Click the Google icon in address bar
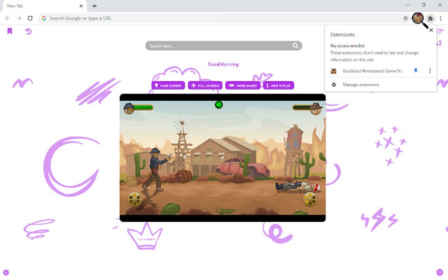 (x=44, y=18)
